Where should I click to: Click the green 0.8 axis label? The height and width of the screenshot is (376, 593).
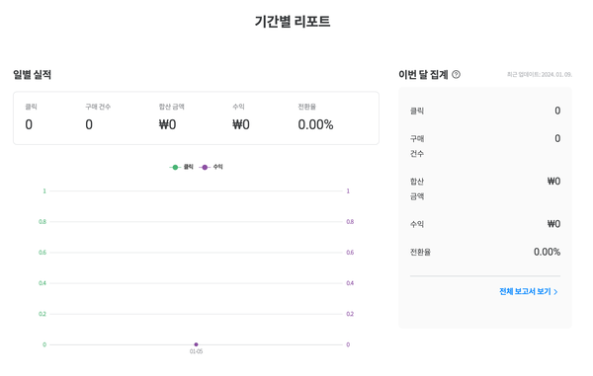pos(42,222)
